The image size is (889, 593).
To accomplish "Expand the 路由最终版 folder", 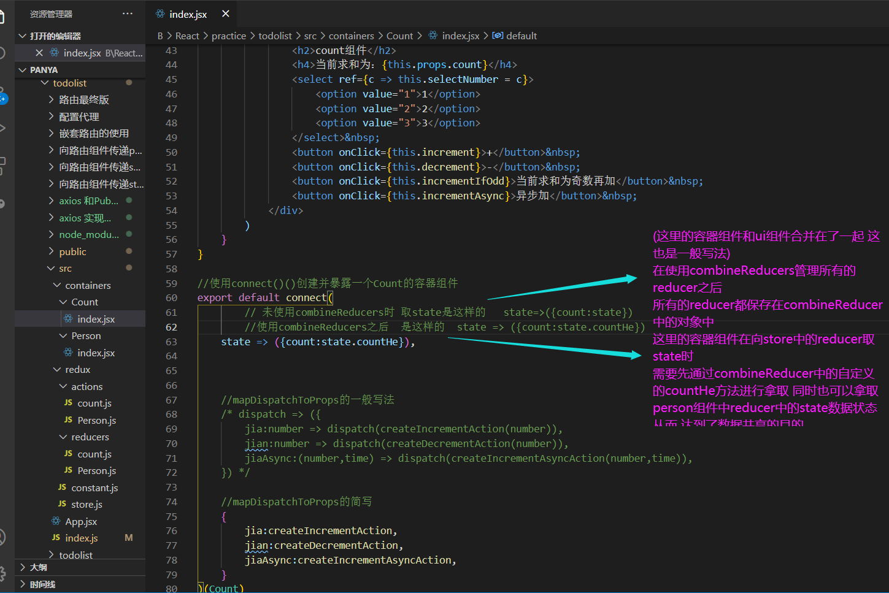I will click(52, 99).
